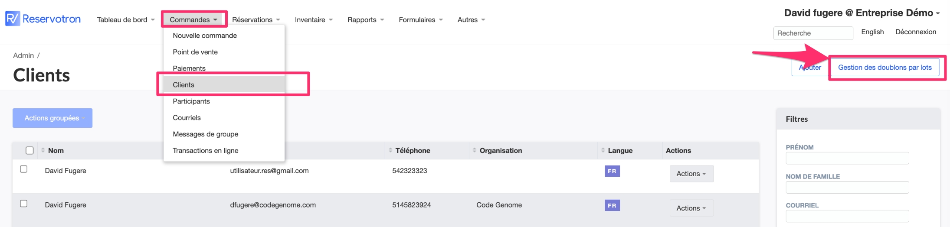This screenshot has height=227, width=950.
Task: Choose Participants from the Commandes menu
Action: tap(191, 101)
